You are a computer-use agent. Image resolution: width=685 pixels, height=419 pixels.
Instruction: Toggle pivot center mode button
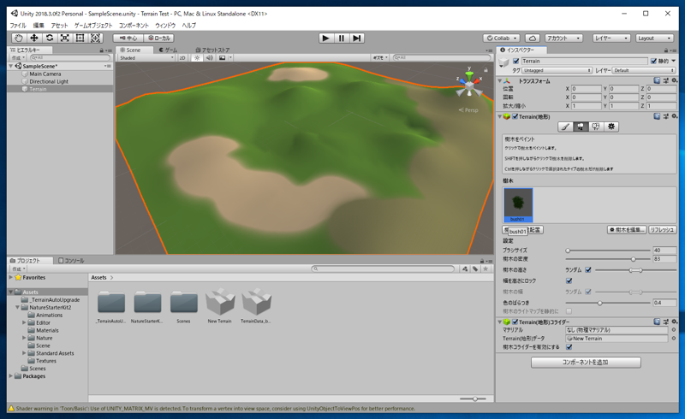(x=128, y=38)
